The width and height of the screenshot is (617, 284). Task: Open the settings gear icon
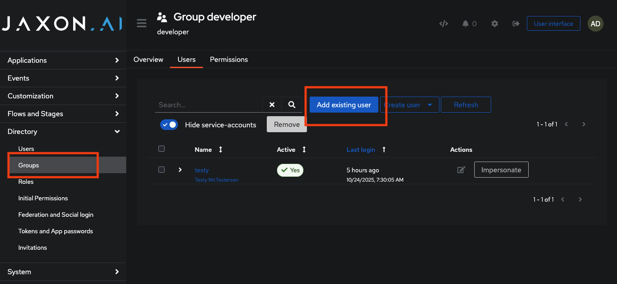494,24
